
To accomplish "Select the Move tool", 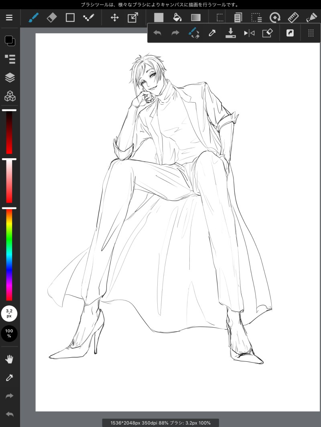I will pos(114,18).
